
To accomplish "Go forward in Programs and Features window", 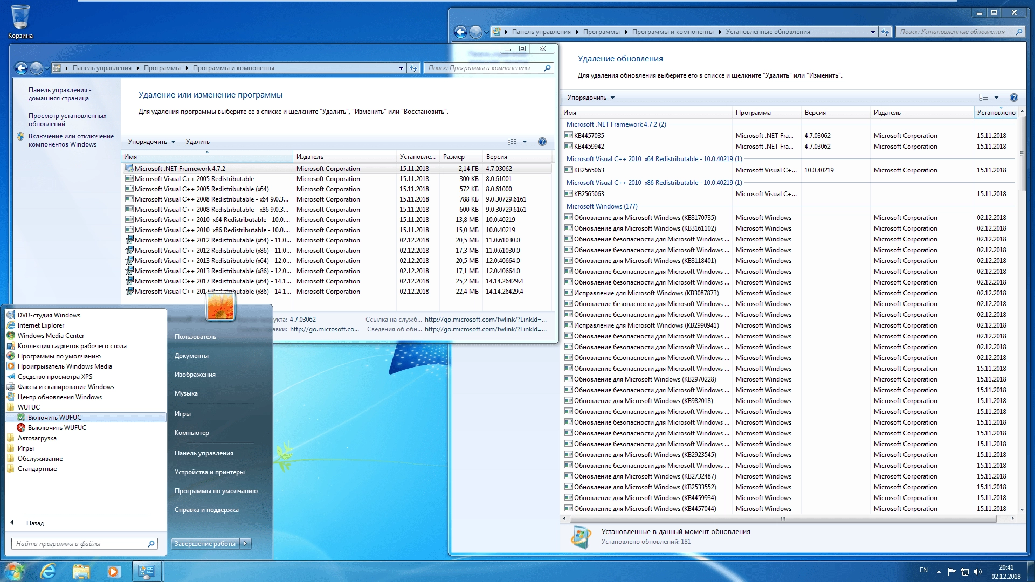I will tap(36, 68).
